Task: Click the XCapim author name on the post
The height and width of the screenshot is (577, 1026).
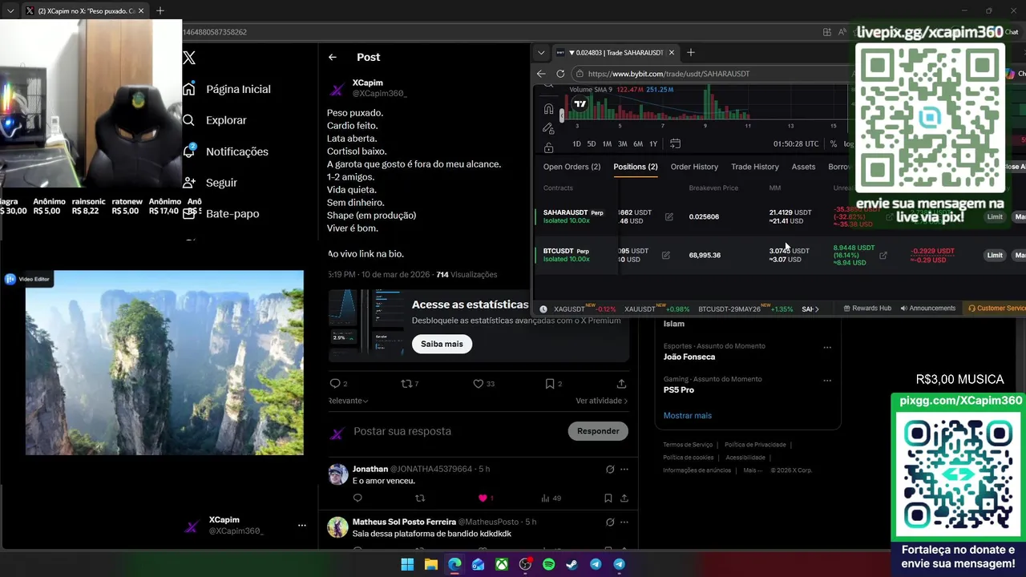Action: point(368,83)
